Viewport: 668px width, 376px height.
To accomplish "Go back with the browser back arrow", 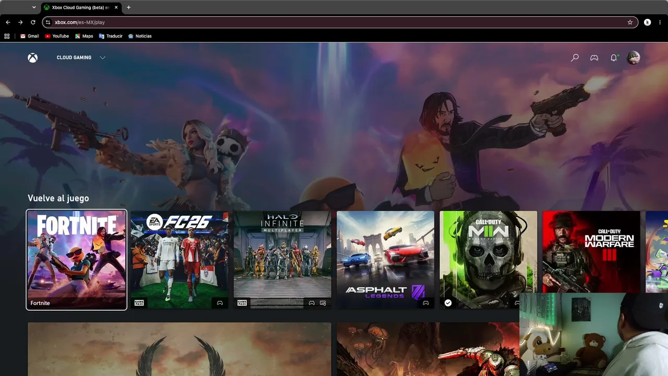I will (x=8, y=22).
